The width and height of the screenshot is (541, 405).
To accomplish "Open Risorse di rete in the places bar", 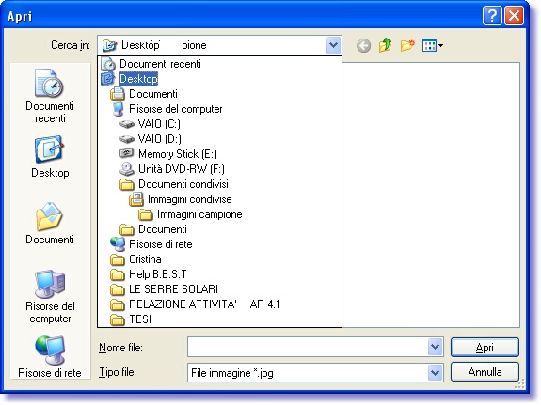I will click(50, 356).
